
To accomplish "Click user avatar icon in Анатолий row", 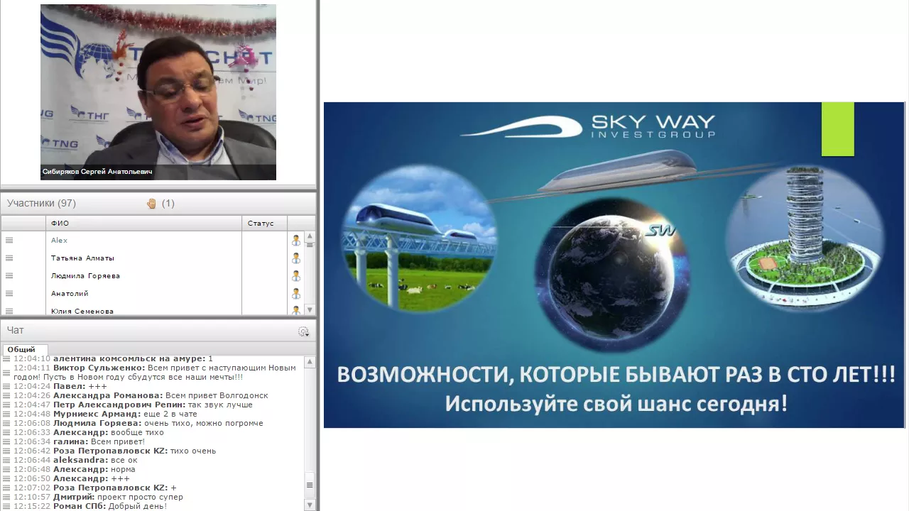I will pyautogui.click(x=296, y=294).
